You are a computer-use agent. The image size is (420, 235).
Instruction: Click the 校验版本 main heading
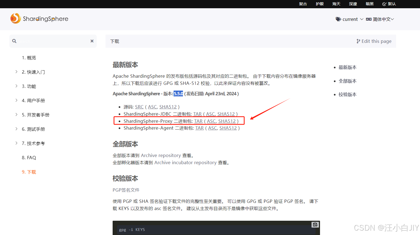(125, 178)
